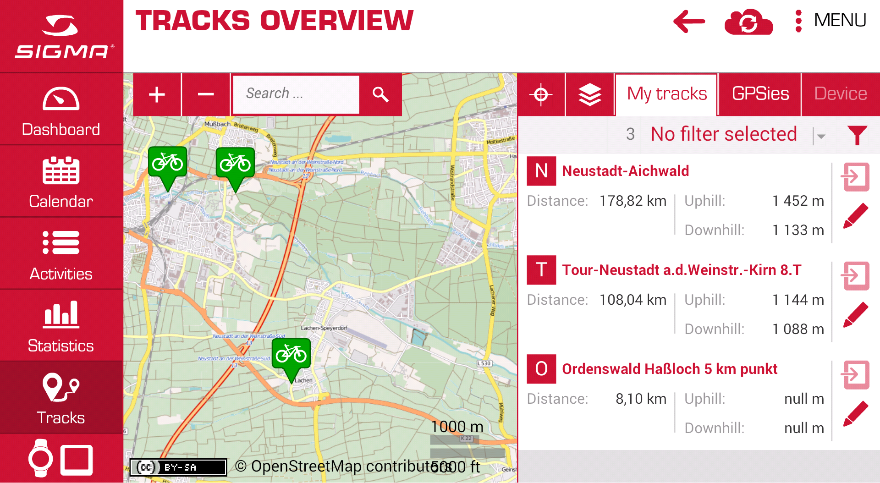Click the CC BY-SA license badge
Screen dimensions: 880x483
178,467
